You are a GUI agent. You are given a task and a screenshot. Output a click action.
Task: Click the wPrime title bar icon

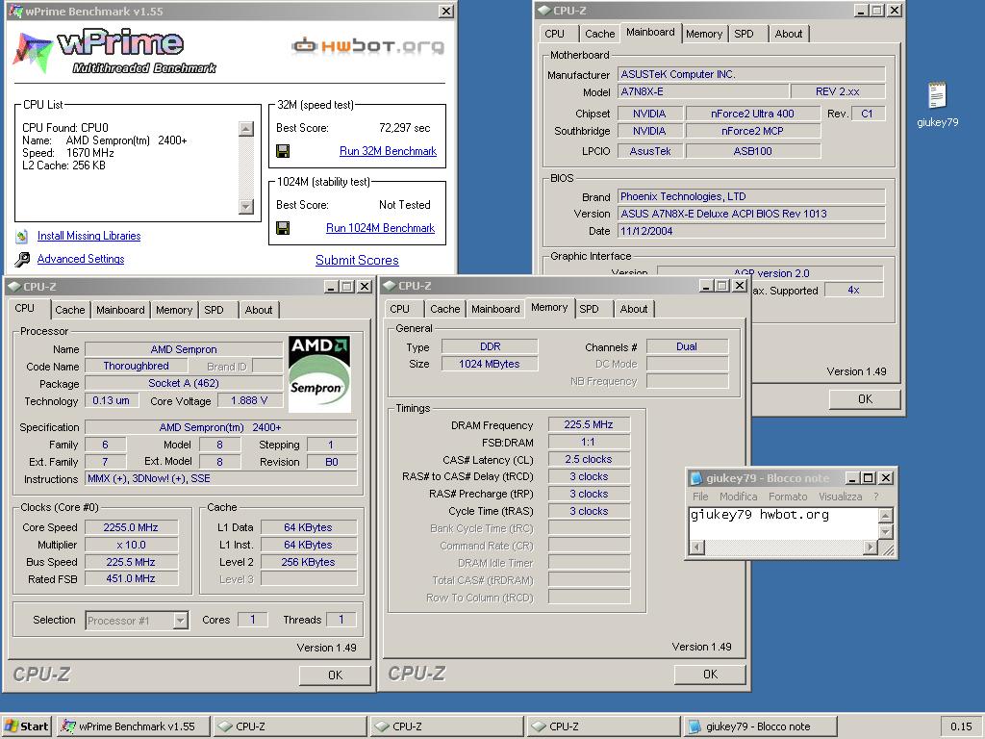tap(16, 11)
